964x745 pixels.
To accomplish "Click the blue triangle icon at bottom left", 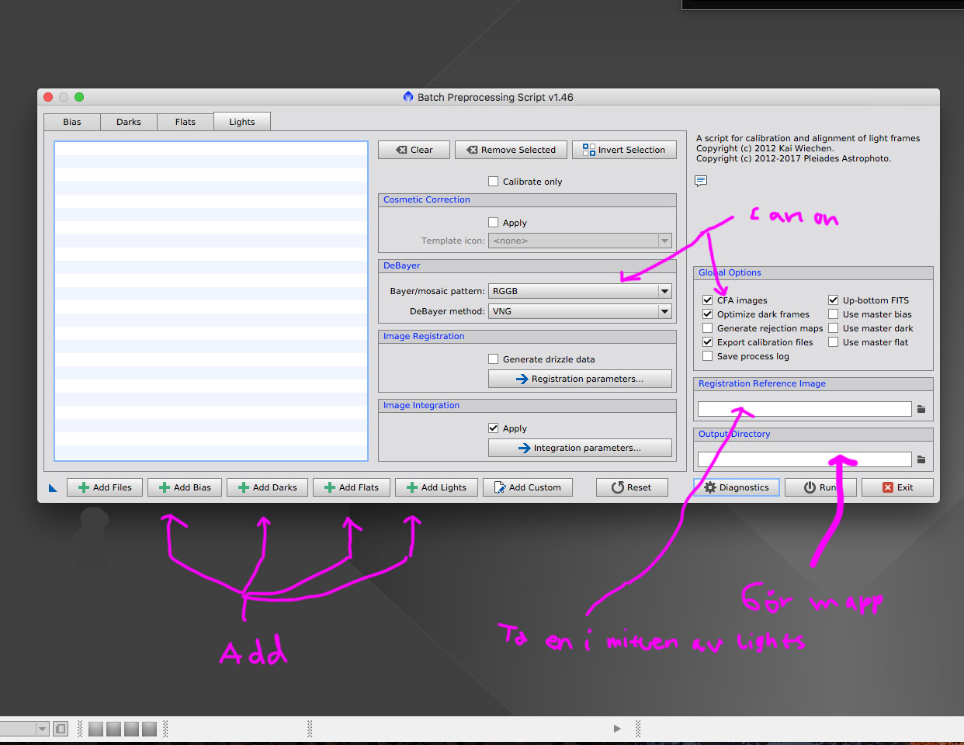I will [53, 488].
